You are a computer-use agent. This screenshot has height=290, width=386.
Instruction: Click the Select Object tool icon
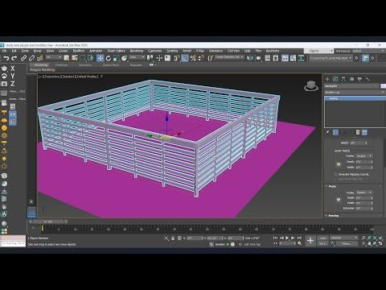tap(67, 58)
